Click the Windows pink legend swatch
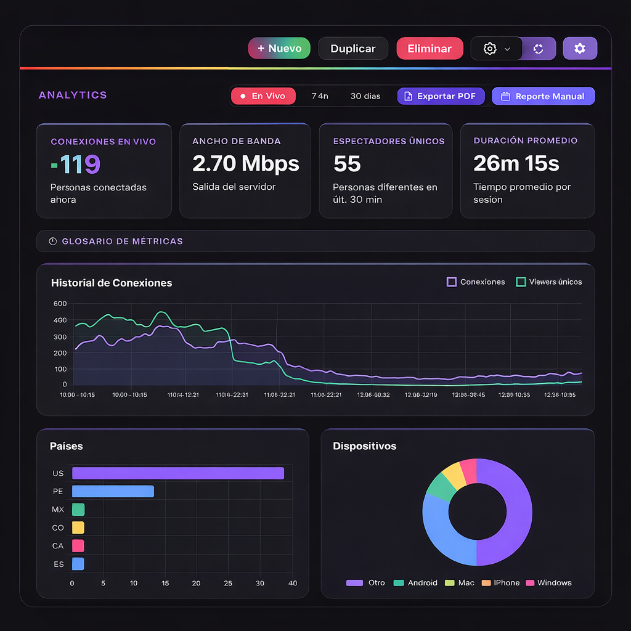Viewport: 631px width, 631px height. [529, 582]
